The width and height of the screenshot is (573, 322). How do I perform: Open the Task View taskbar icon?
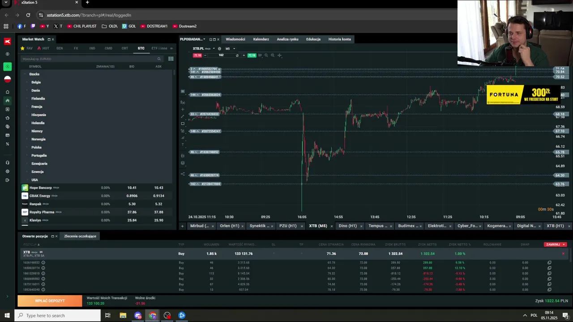point(108,315)
